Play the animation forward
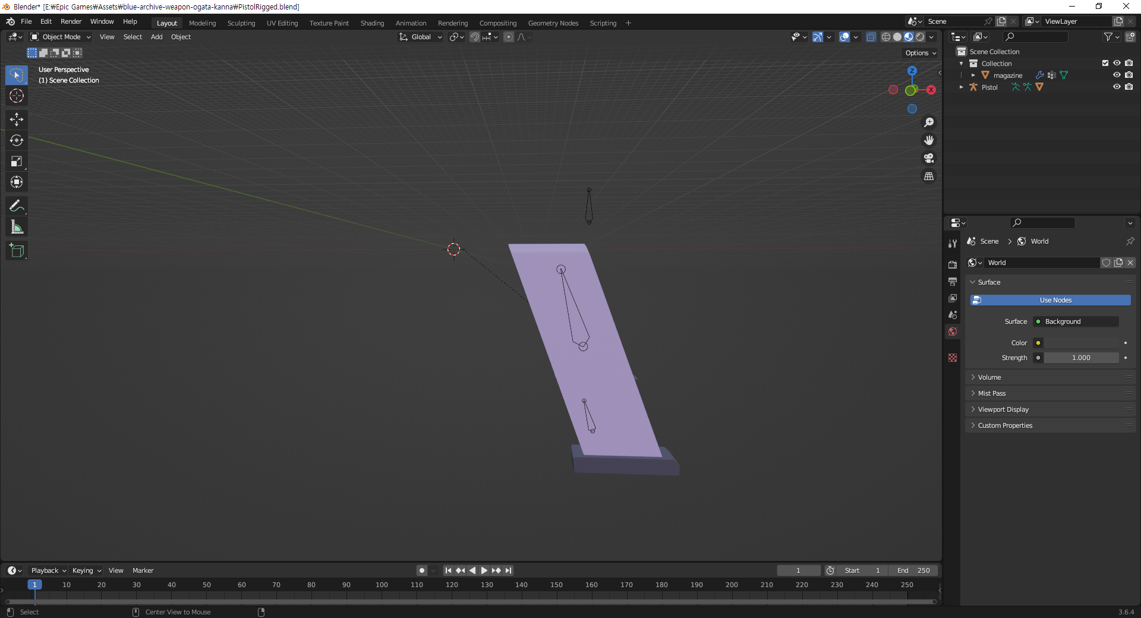Viewport: 1141px width, 618px height. point(484,570)
